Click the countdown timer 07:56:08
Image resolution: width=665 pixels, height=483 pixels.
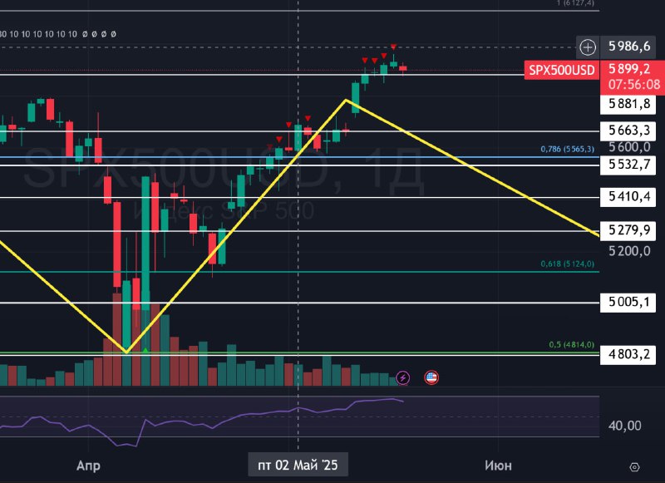coord(634,84)
